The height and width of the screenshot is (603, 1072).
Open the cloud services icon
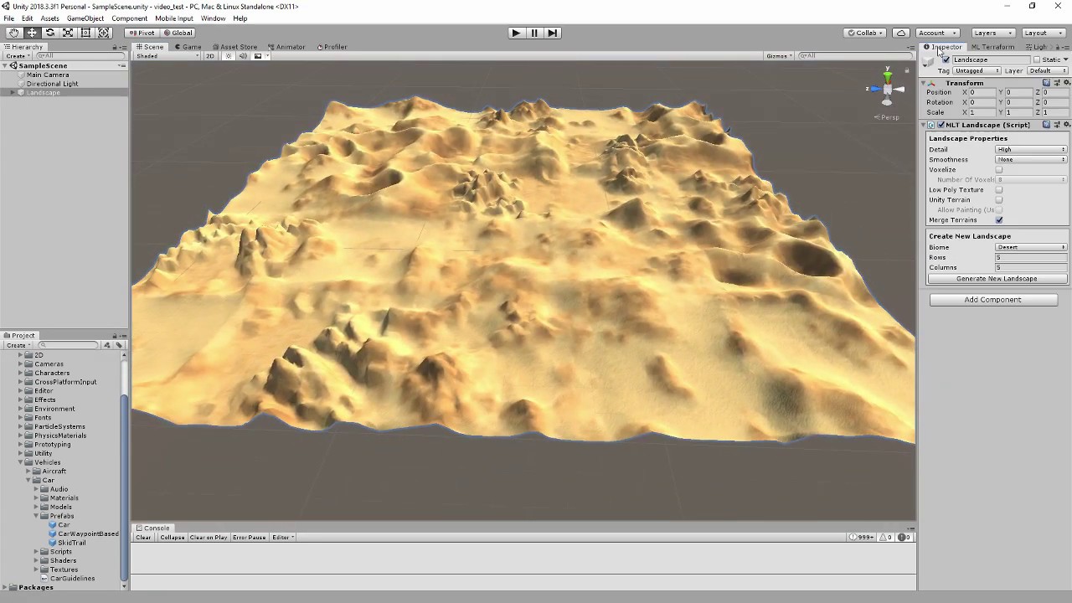click(x=901, y=33)
